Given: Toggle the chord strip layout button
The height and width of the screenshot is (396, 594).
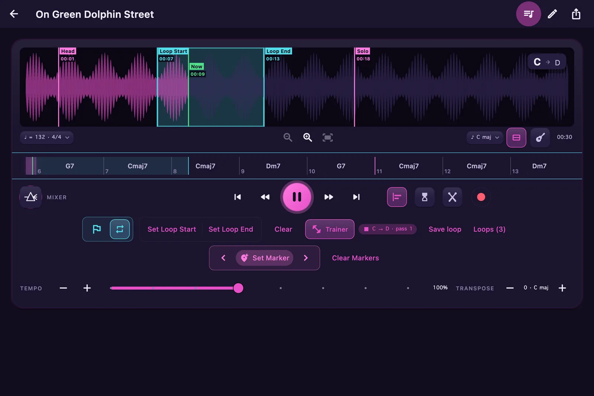Looking at the screenshot, I should coord(516,137).
